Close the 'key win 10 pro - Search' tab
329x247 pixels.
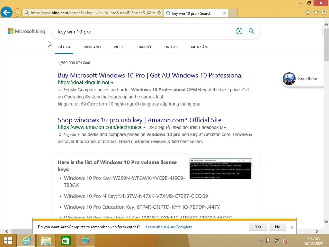click(225, 13)
